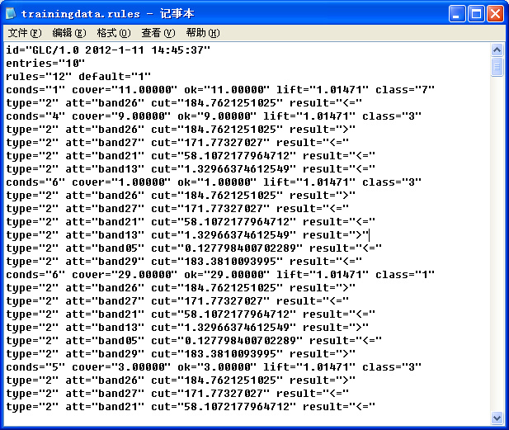This screenshot has width=509, height=430.
Task: Click the trainingdata.rules window title text
Action: [x=108, y=14]
